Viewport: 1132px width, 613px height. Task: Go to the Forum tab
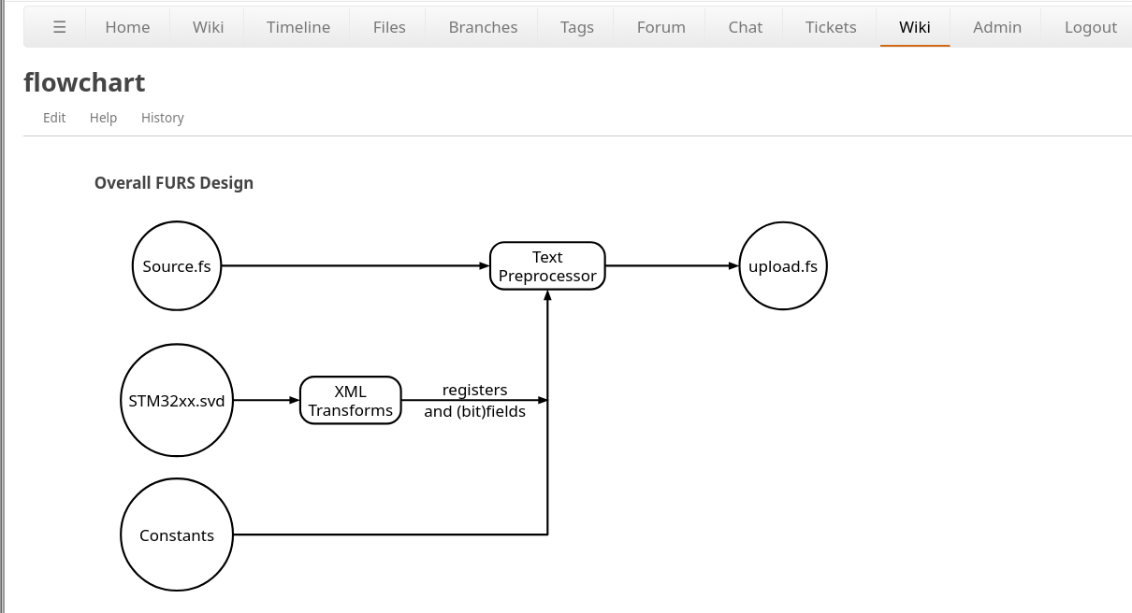tap(660, 27)
